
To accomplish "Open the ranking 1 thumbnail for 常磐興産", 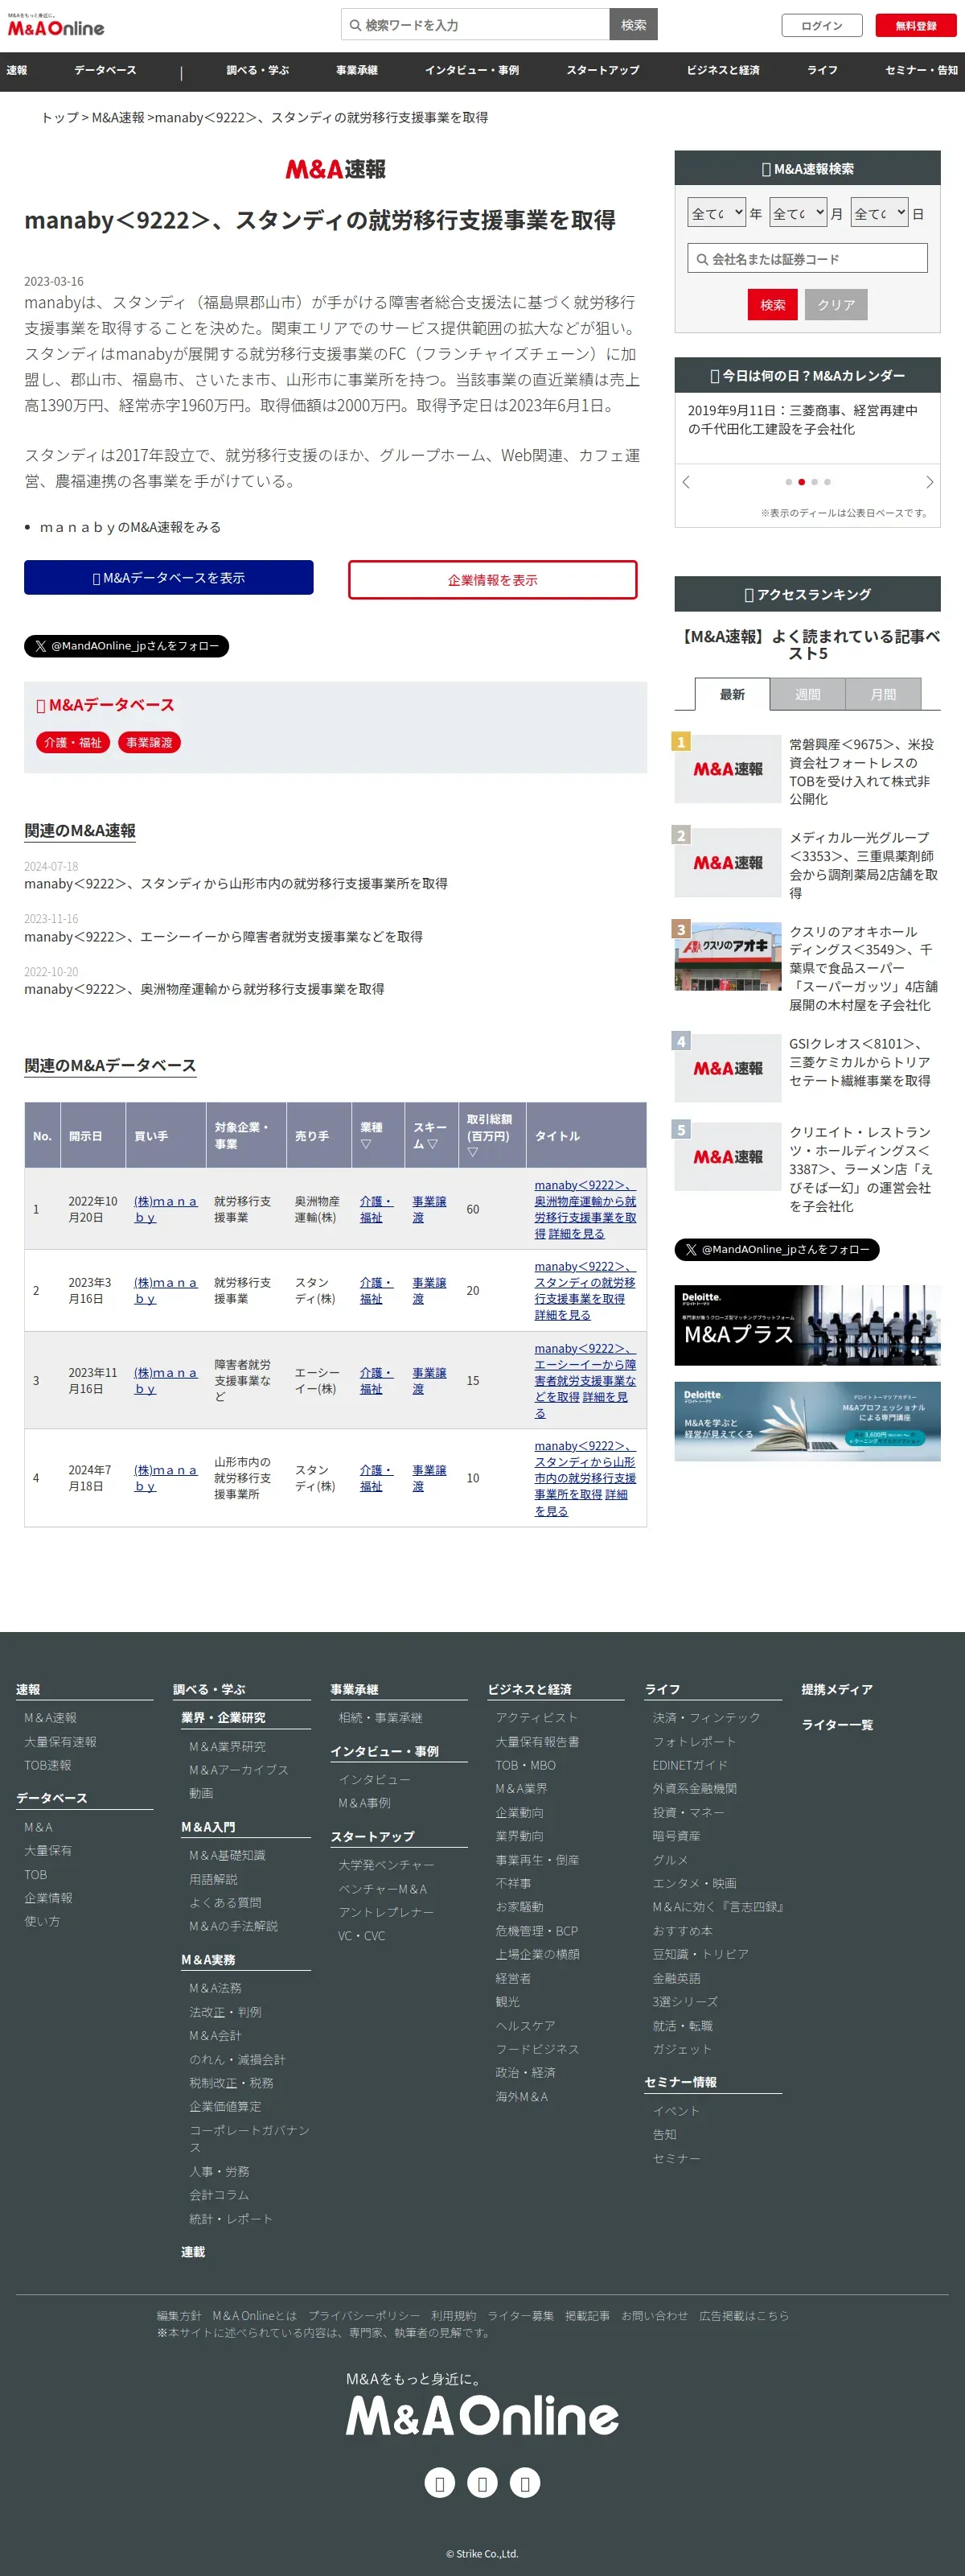I will (727, 769).
